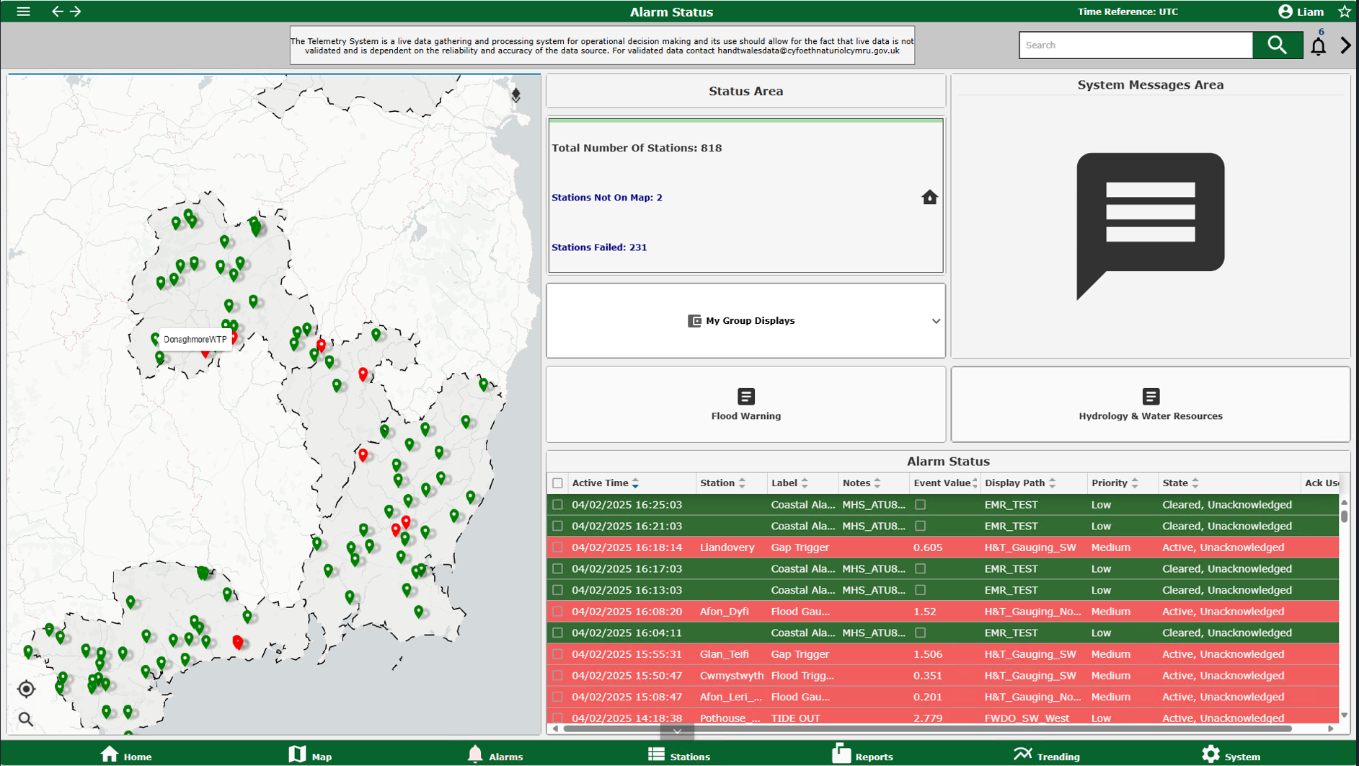Screen dimensions: 1359x766
Task: Click the map layers icon
Action: [x=515, y=95]
